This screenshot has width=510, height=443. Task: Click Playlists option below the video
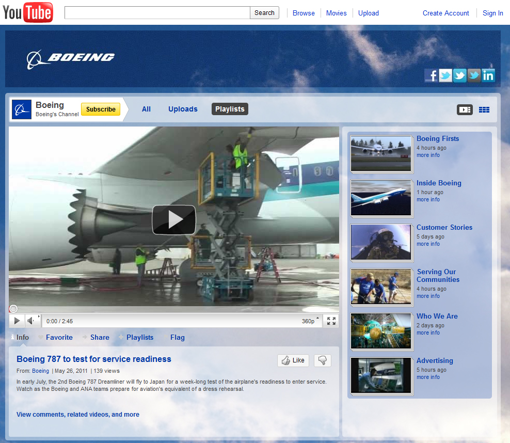[x=136, y=338]
